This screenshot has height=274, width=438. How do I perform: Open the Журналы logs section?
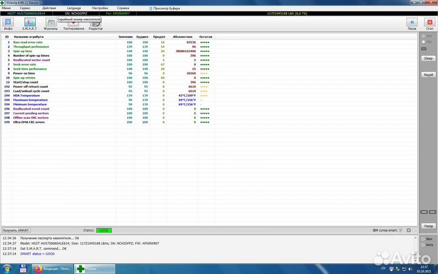point(50,24)
